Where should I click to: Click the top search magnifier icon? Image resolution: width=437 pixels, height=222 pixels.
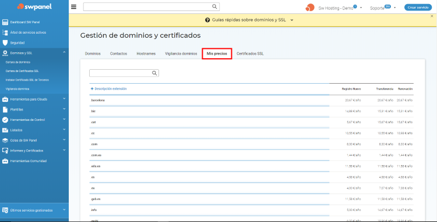214,6
